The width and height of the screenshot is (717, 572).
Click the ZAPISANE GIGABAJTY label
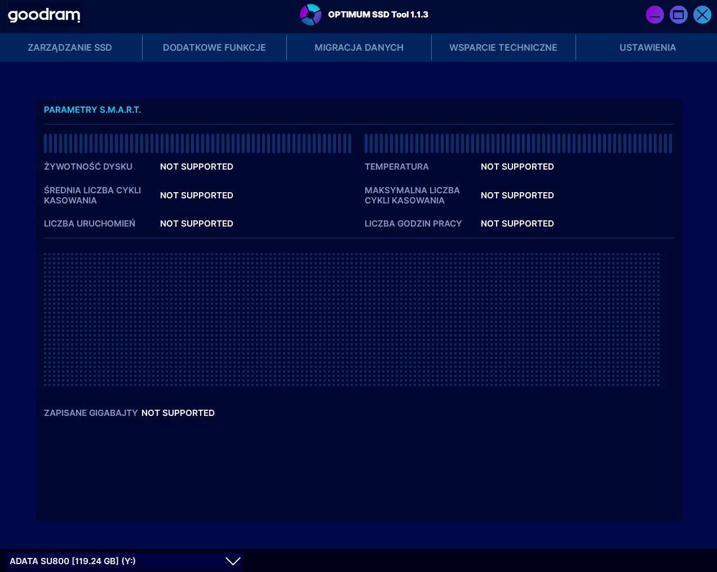[x=91, y=413]
